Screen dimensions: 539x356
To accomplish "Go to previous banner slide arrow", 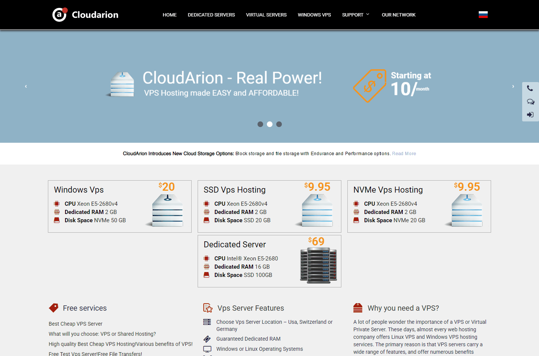I will click(26, 86).
